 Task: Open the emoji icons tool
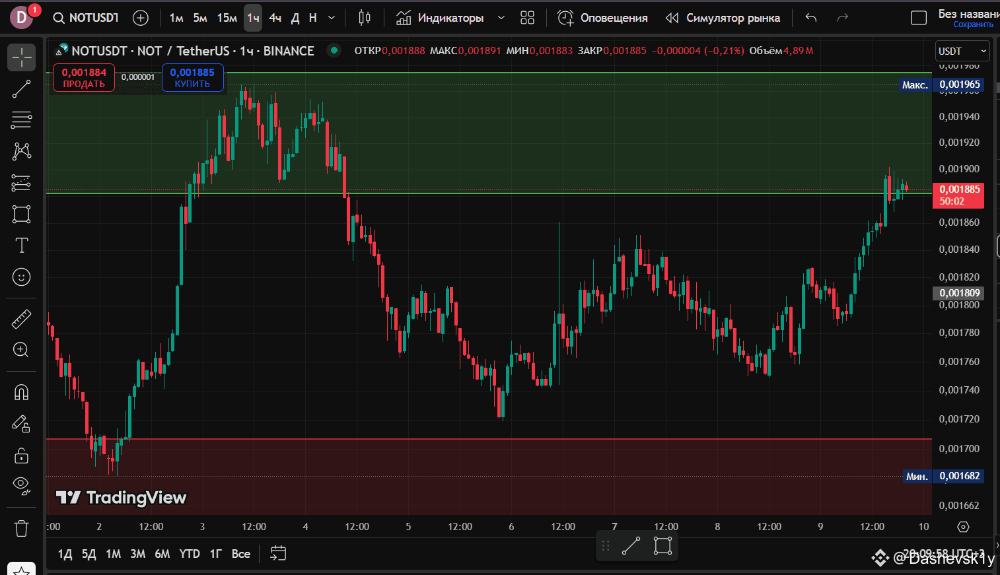pos(21,277)
